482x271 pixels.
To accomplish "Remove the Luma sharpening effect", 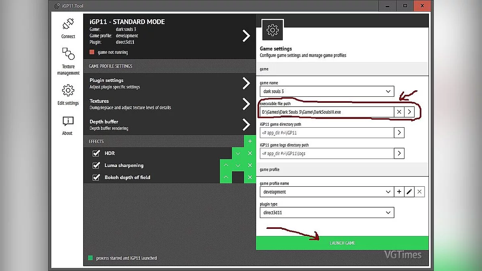I will (x=250, y=165).
